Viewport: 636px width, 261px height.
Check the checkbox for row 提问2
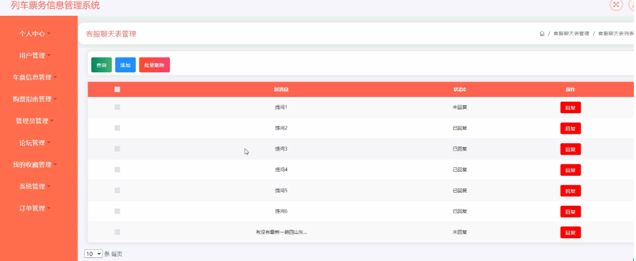[x=117, y=128]
